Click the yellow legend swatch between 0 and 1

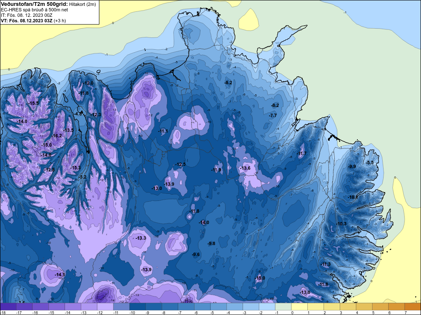[299, 306]
